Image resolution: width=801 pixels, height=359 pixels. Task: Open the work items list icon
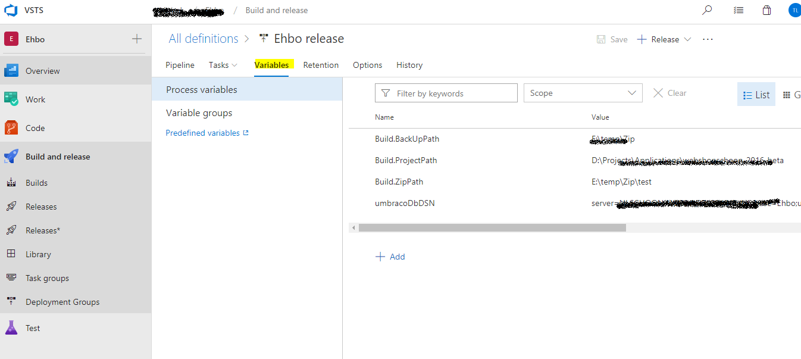click(x=738, y=10)
